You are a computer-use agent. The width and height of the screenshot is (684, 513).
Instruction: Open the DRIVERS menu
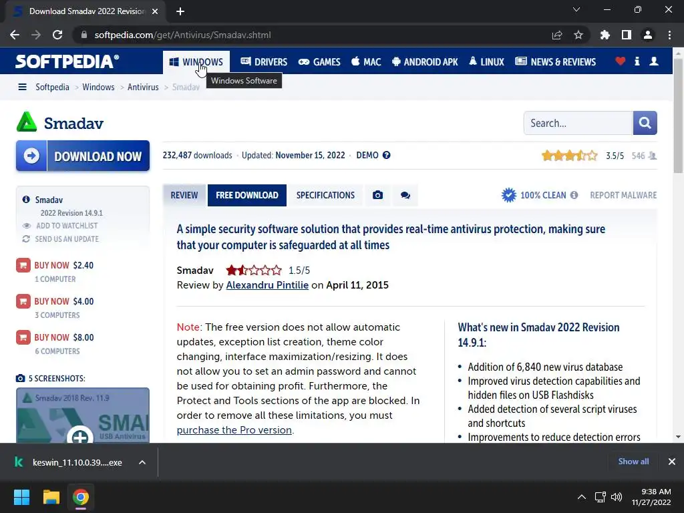(264, 62)
